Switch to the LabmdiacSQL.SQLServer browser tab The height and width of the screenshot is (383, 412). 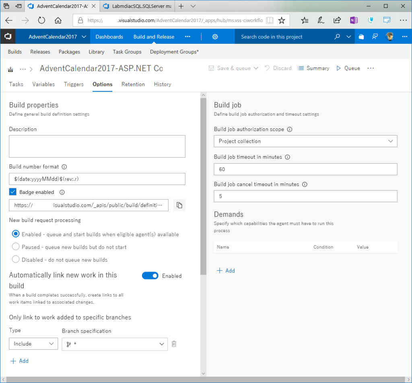click(138, 6)
